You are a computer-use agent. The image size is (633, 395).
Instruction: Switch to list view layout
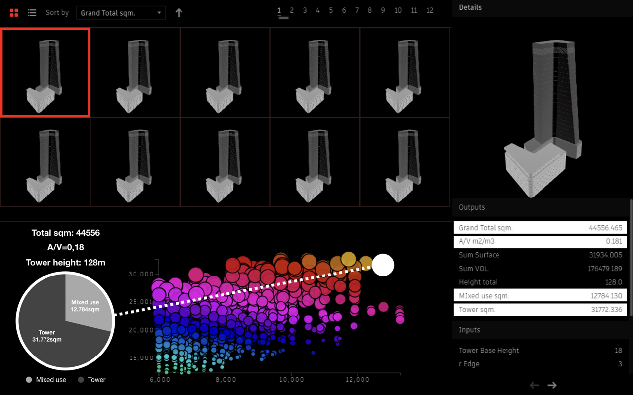tap(32, 13)
